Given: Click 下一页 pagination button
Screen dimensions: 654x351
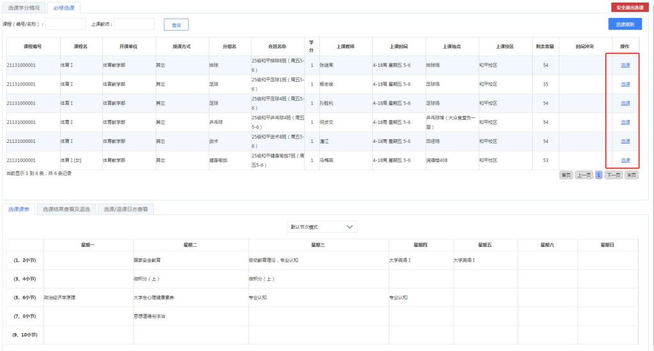Looking at the screenshot, I should [x=613, y=174].
